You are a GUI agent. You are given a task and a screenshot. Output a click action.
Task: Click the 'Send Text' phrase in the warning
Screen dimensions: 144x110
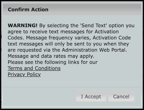point(94,25)
